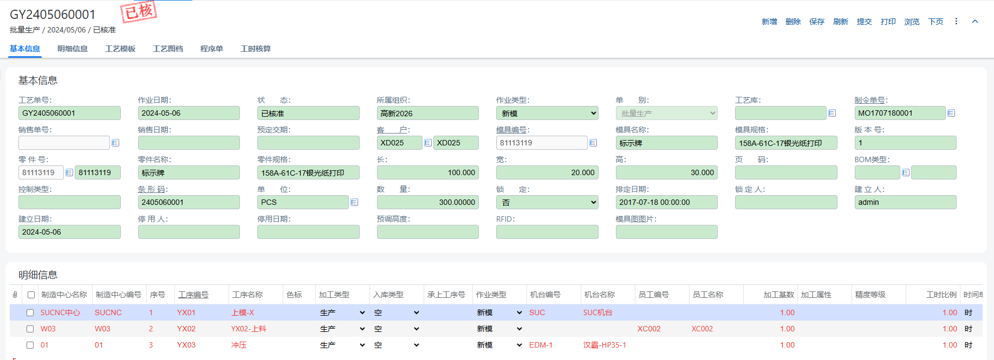Open the 工艺模板 tab
Screen dimensions: 994x360
click(x=120, y=49)
